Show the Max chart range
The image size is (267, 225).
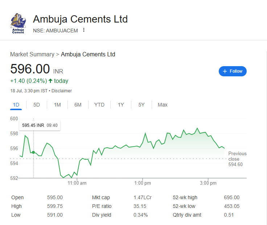pos(163,105)
